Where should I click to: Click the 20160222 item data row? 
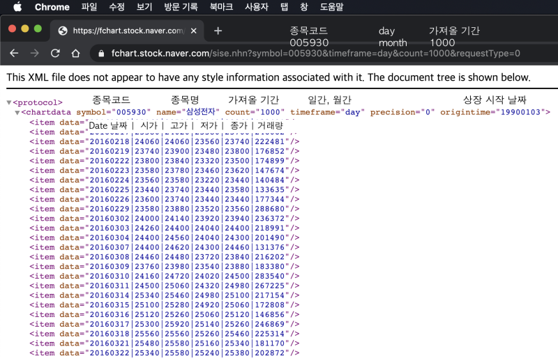click(x=165, y=161)
